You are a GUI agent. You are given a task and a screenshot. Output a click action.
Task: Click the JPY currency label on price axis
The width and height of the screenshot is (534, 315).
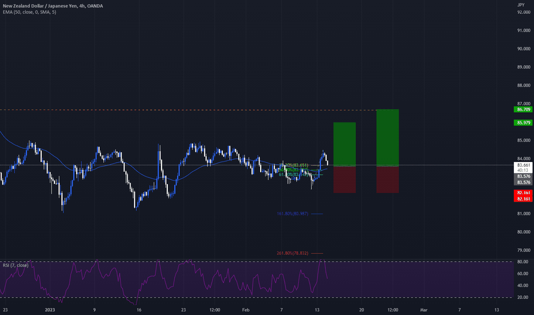[x=521, y=5]
